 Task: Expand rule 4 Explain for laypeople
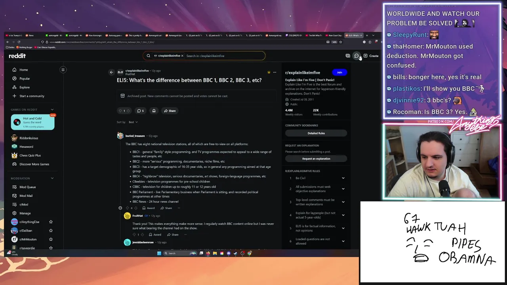(343, 215)
